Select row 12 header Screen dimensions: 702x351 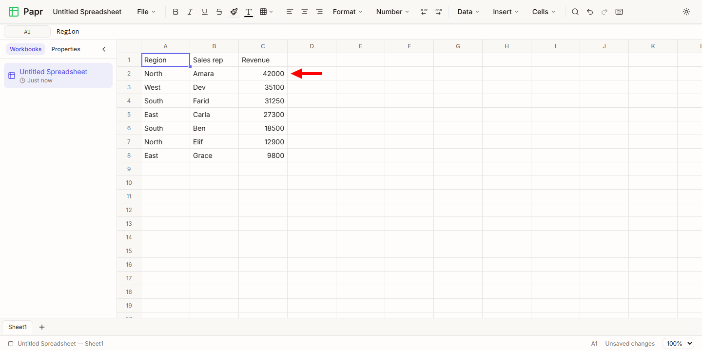coord(129,210)
